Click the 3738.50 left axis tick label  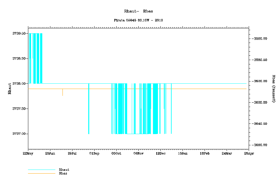click(x=19, y=58)
